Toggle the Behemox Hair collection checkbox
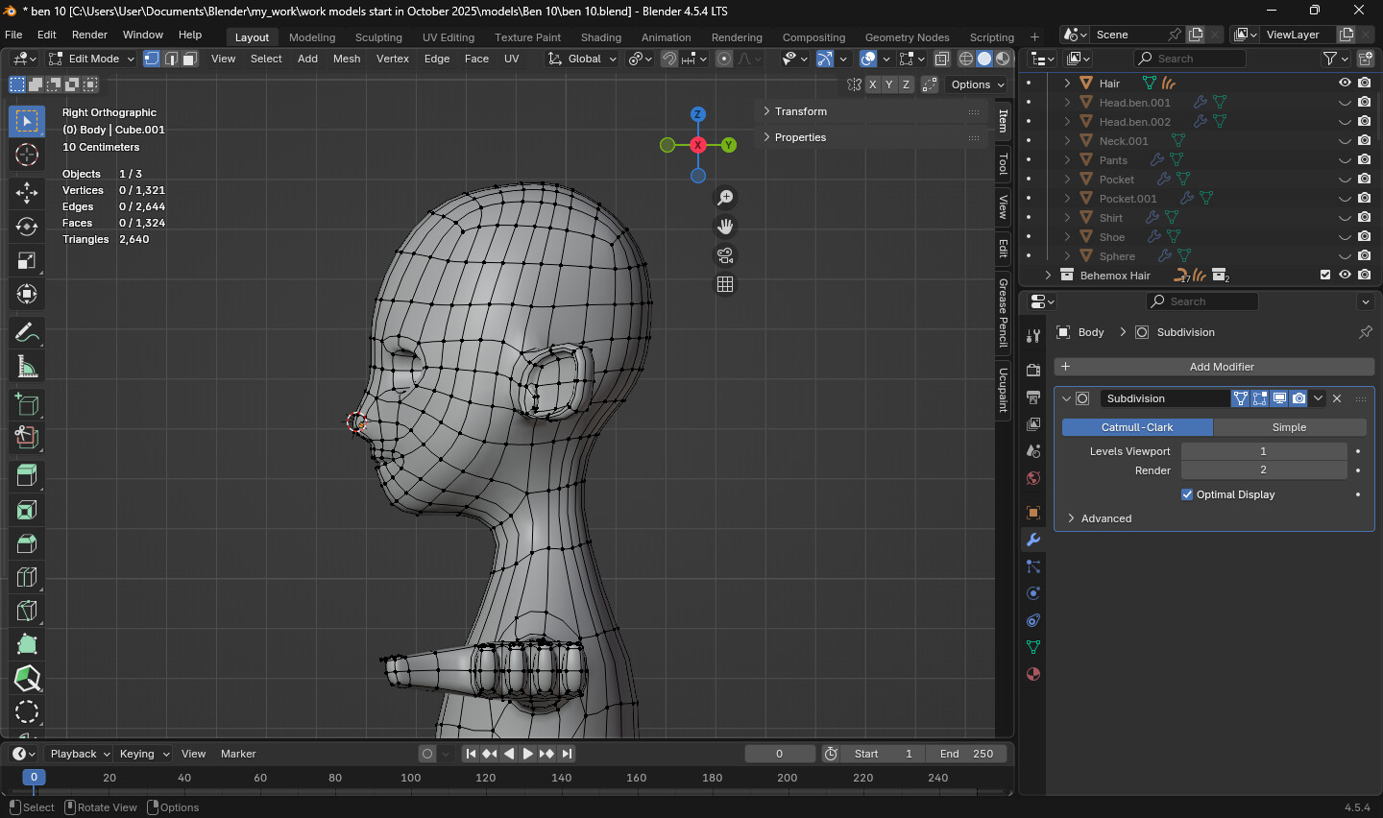This screenshot has height=818, width=1383. 1325,276
